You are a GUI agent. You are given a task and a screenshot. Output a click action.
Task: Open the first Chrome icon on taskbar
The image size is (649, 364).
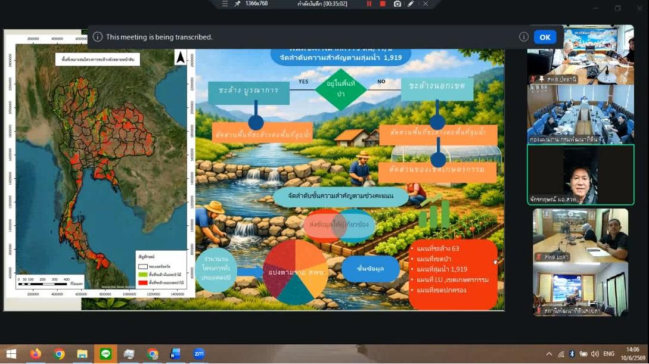[59, 354]
